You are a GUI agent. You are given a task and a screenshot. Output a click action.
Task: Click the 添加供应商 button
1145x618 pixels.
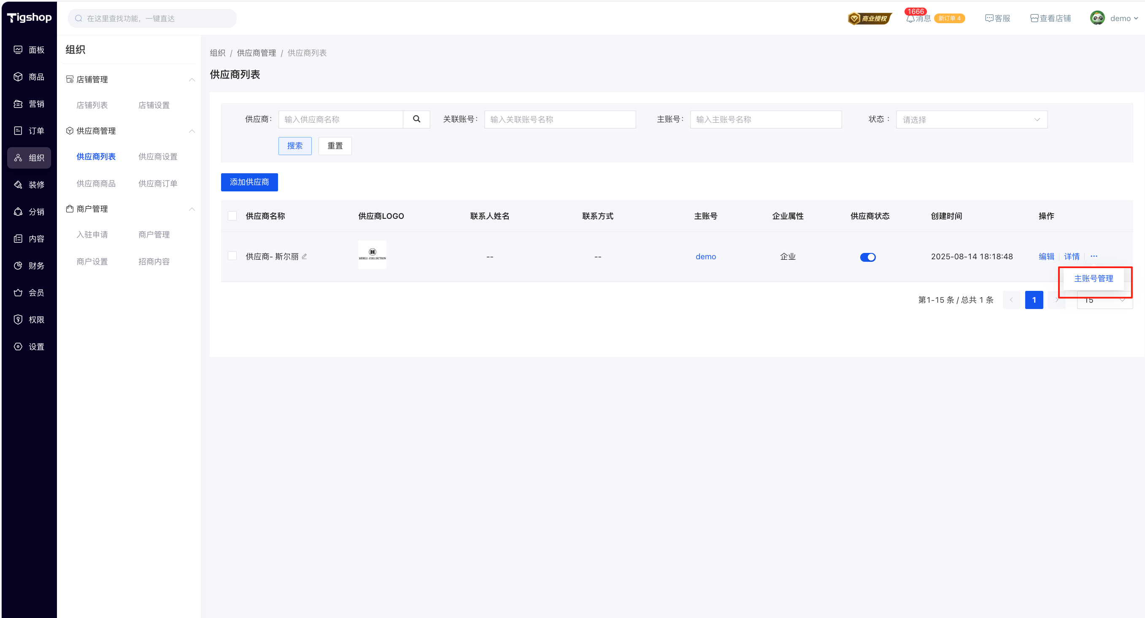pyautogui.click(x=249, y=182)
